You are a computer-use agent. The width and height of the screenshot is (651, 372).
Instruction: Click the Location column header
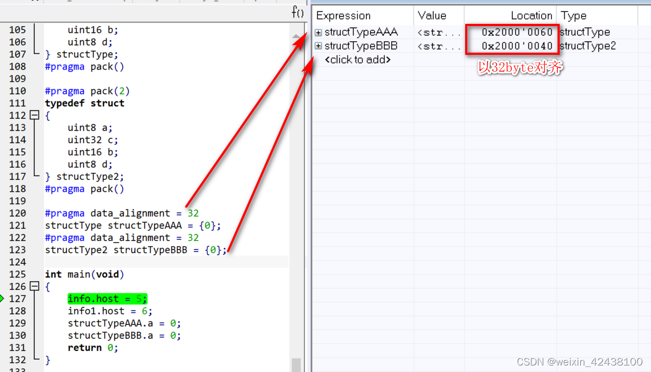(x=531, y=15)
